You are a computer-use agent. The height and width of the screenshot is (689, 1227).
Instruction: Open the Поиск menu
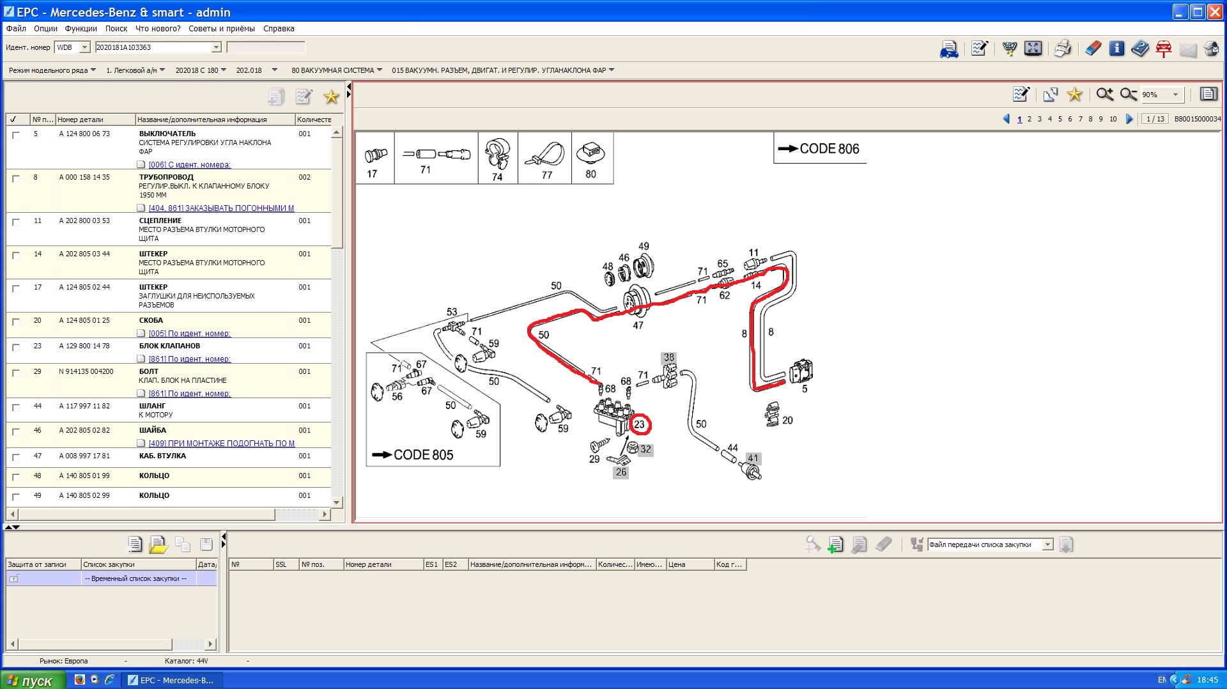[116, 28]
